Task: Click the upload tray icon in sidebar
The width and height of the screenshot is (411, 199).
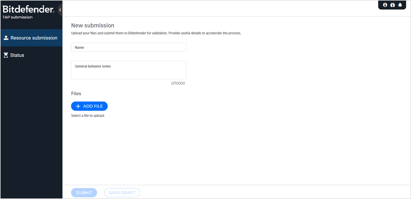Action: pyautogui.click(x=6, y=38)
